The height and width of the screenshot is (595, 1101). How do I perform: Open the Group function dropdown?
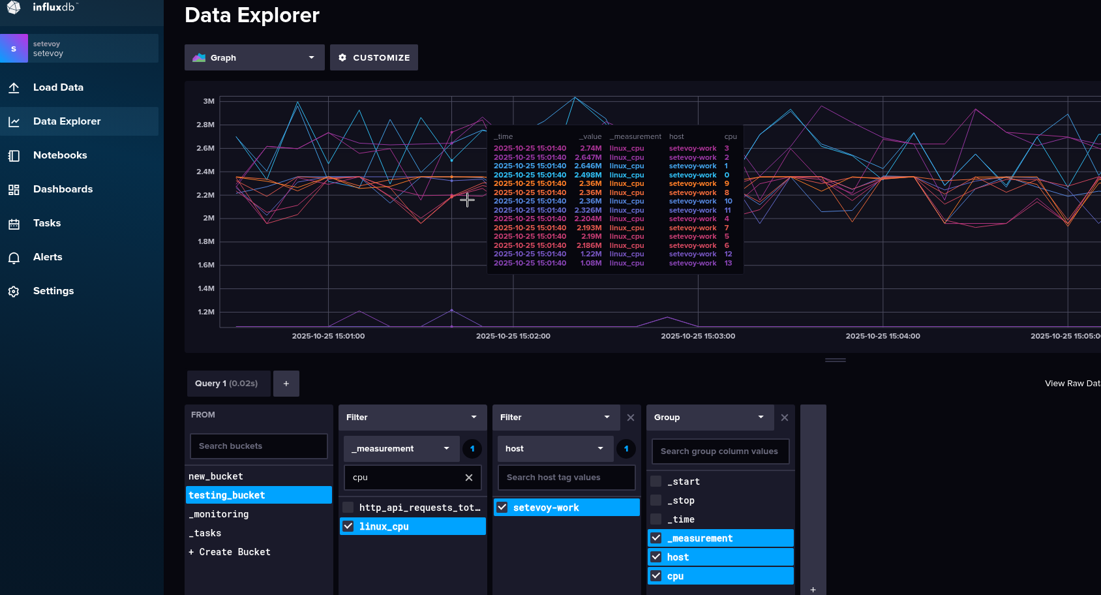pos(709,418)
